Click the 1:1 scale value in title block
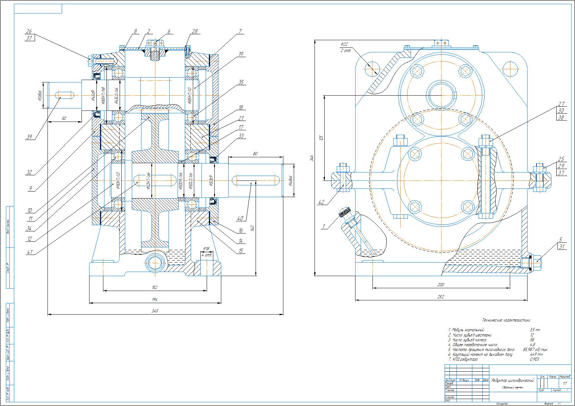 tap(565, 383)
